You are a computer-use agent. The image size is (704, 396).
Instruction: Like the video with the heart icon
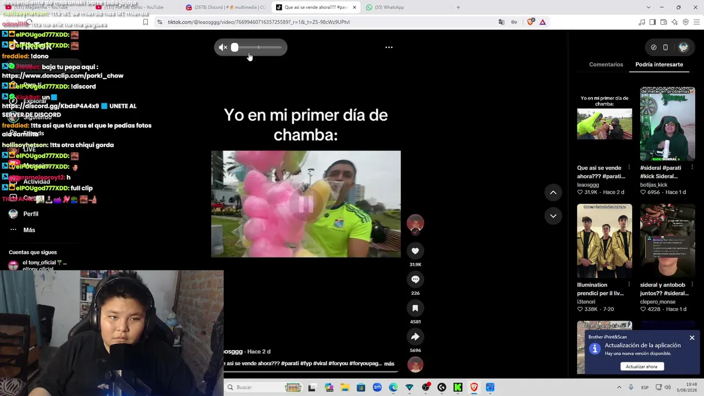click(415, 251)
